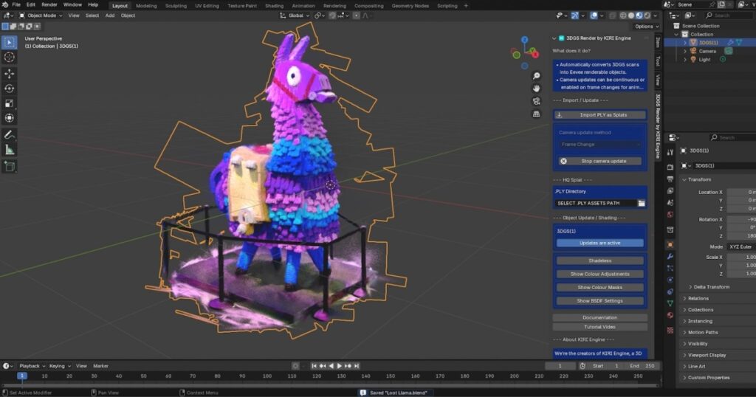Image resolution: width=756 pixels, height=397 pixels.
Task: Open the Output properties tab icon
Action: point(670,179)
